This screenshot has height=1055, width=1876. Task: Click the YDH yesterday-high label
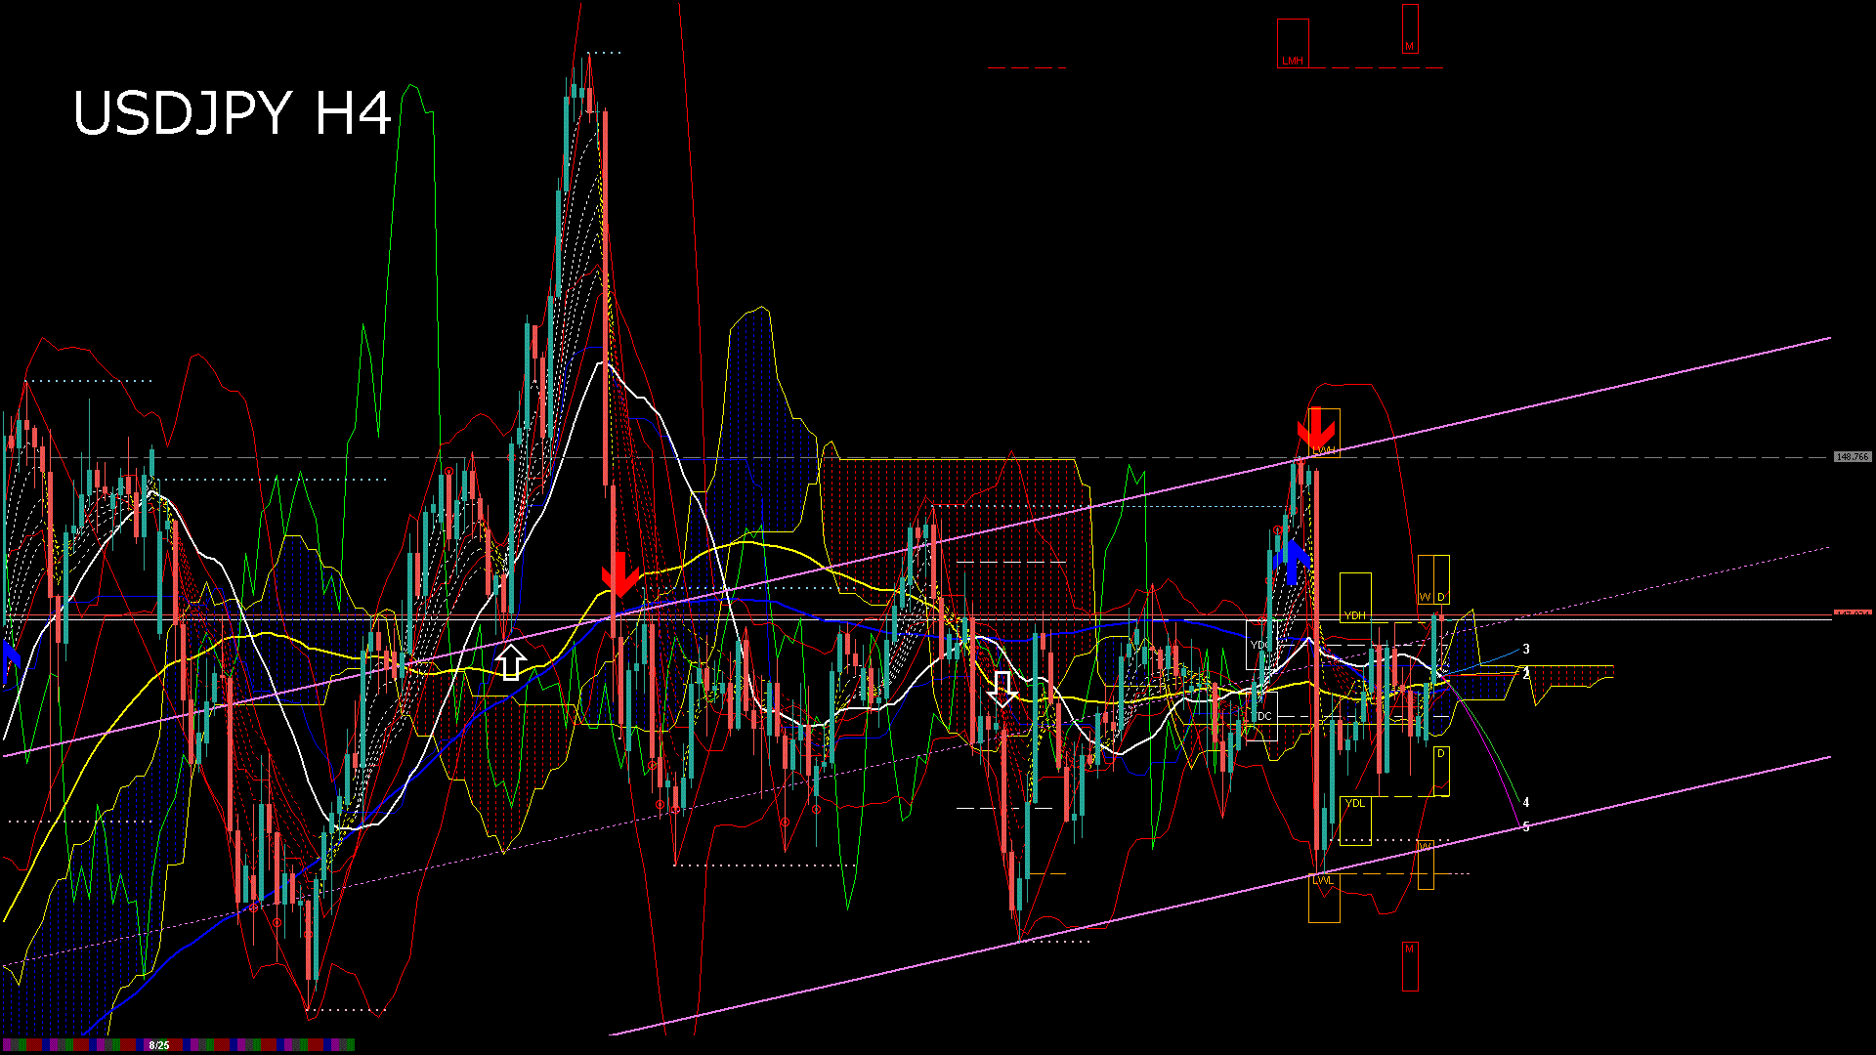click(1355, 615)
